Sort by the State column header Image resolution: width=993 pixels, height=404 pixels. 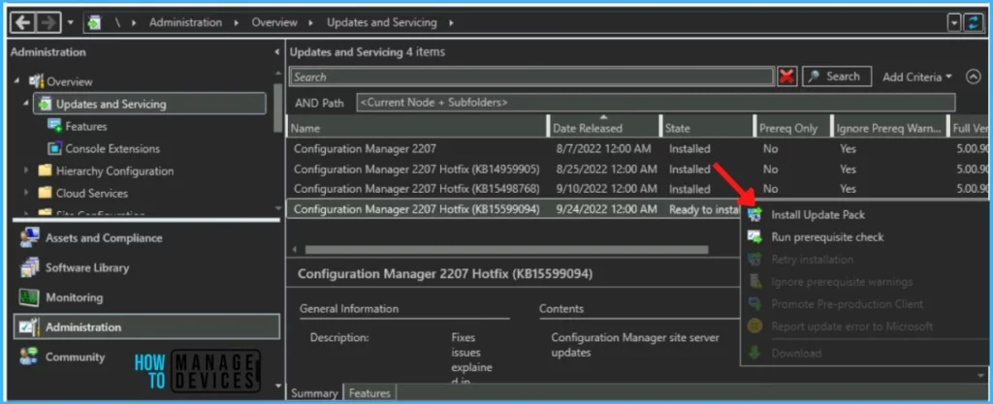(x=707, y=128)
